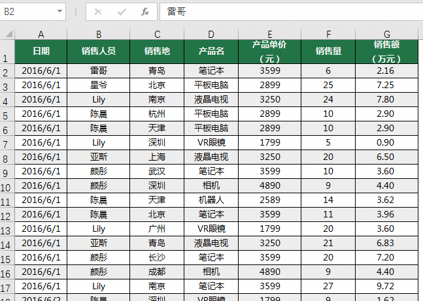Select cell C8 containing 上海
Image resolution: width=423 pixels, height=301 pixels.
click(x=157, y=157)
